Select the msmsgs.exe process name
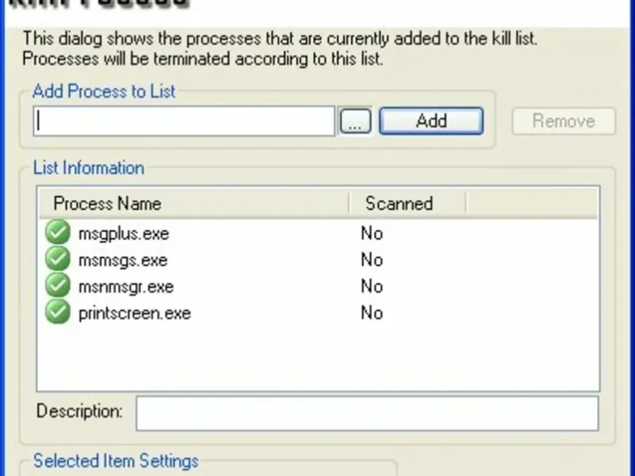 [123, 260]
